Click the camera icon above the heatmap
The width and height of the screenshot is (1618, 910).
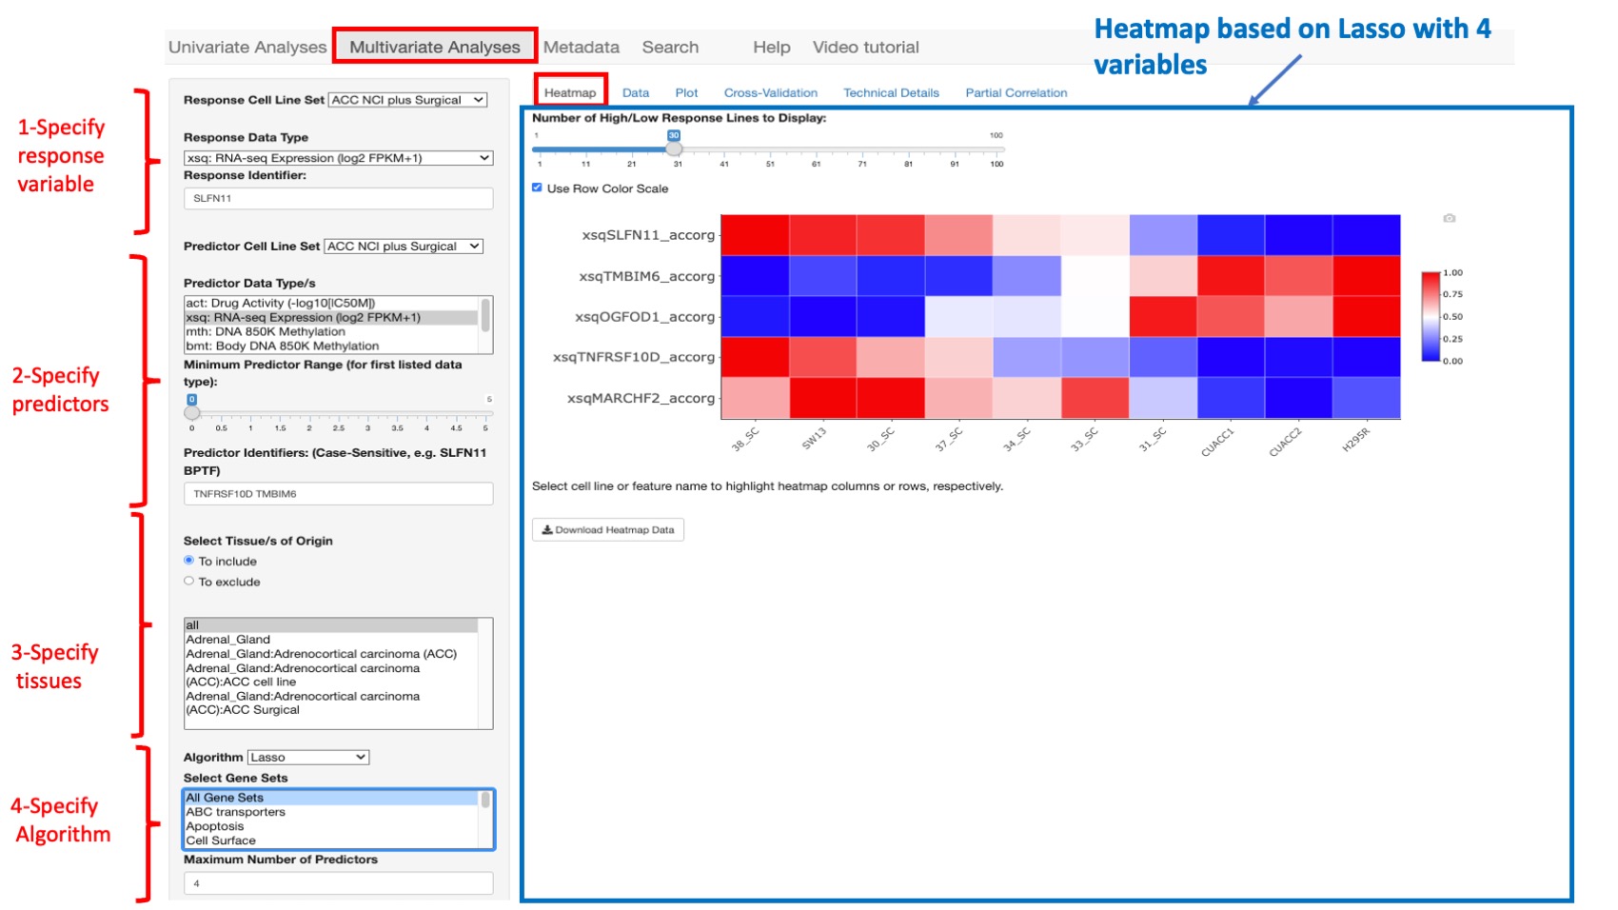click(x=1450, y=218)
